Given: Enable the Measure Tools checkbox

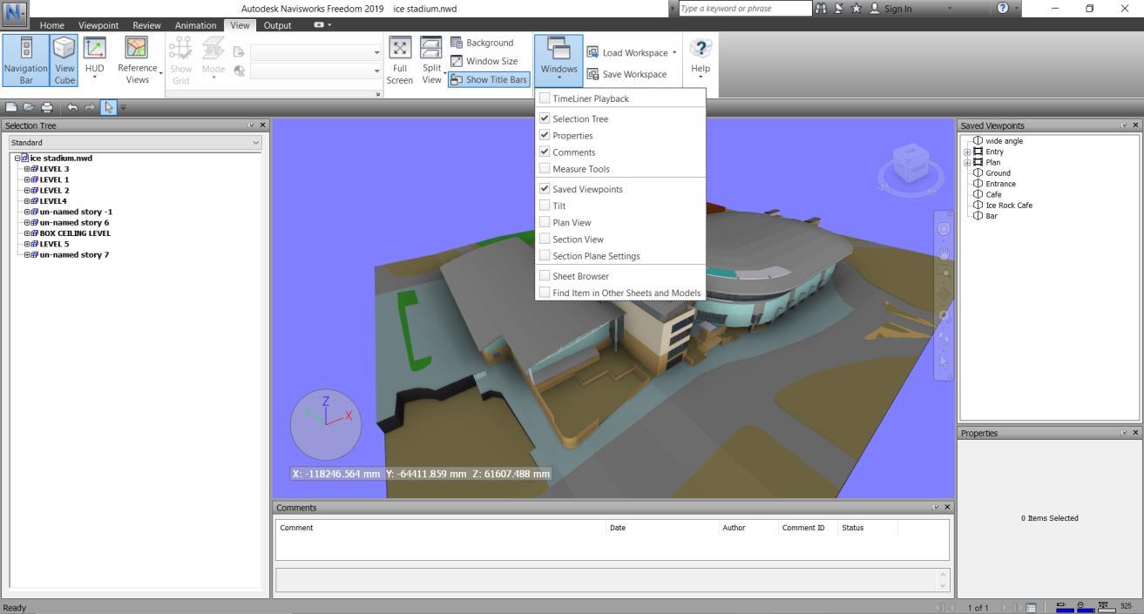Looking at the screenshot, I should [x=545, y=169].
